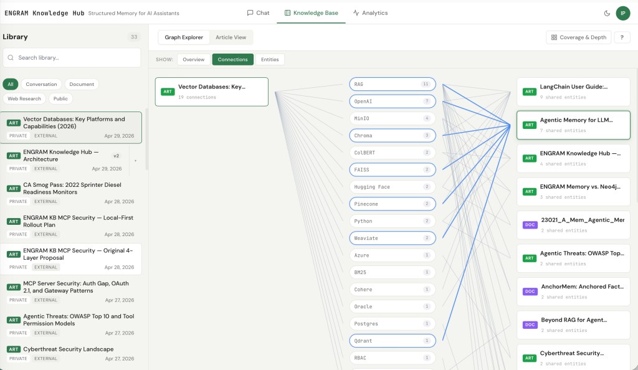This screenshot has width=638, height=370.
Task: Expand versions arrow on ENGRAM Architecture item
Action: click(135, 161)
